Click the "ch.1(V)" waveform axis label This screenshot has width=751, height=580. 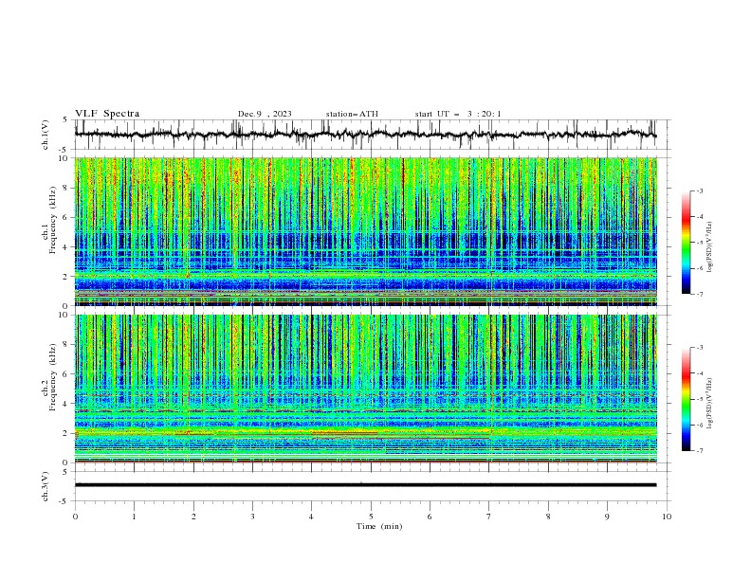[x=46, y=135]
